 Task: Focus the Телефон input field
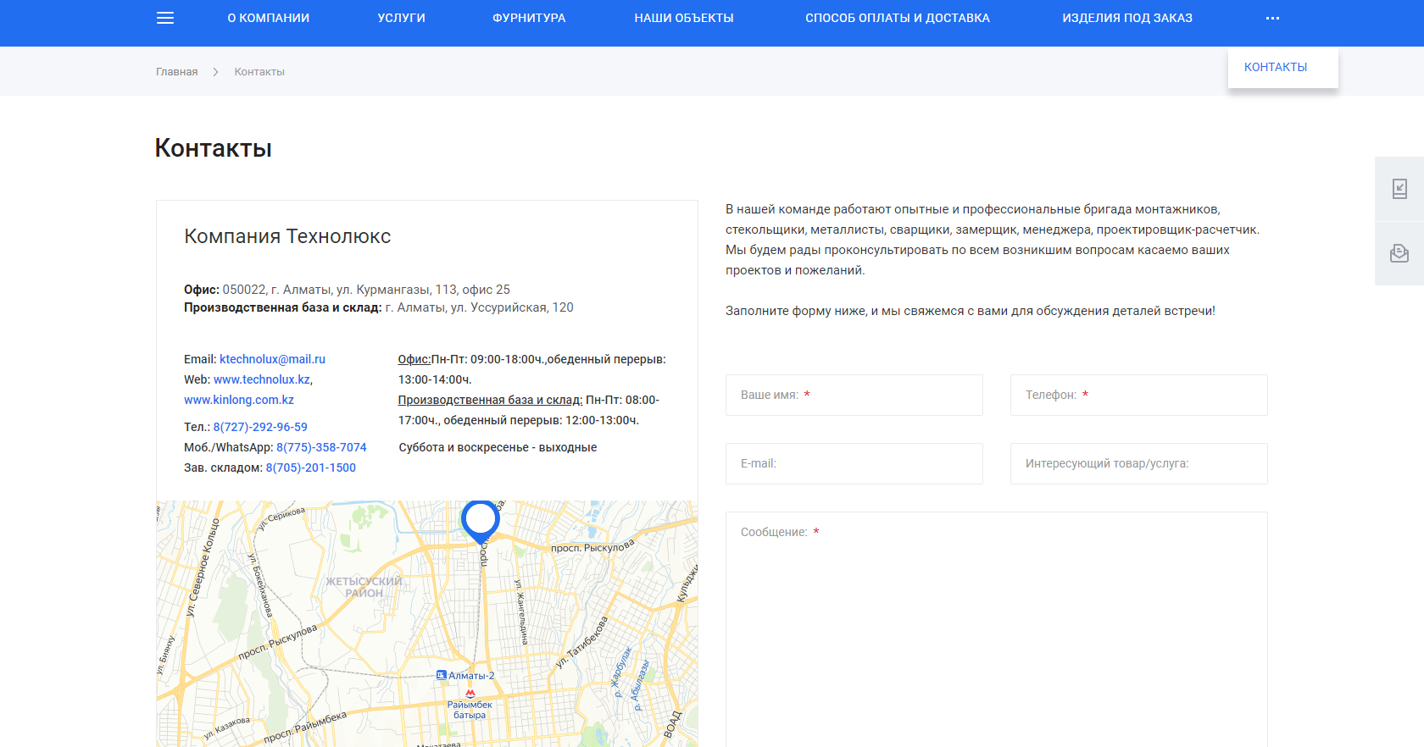click(1139, 395)
